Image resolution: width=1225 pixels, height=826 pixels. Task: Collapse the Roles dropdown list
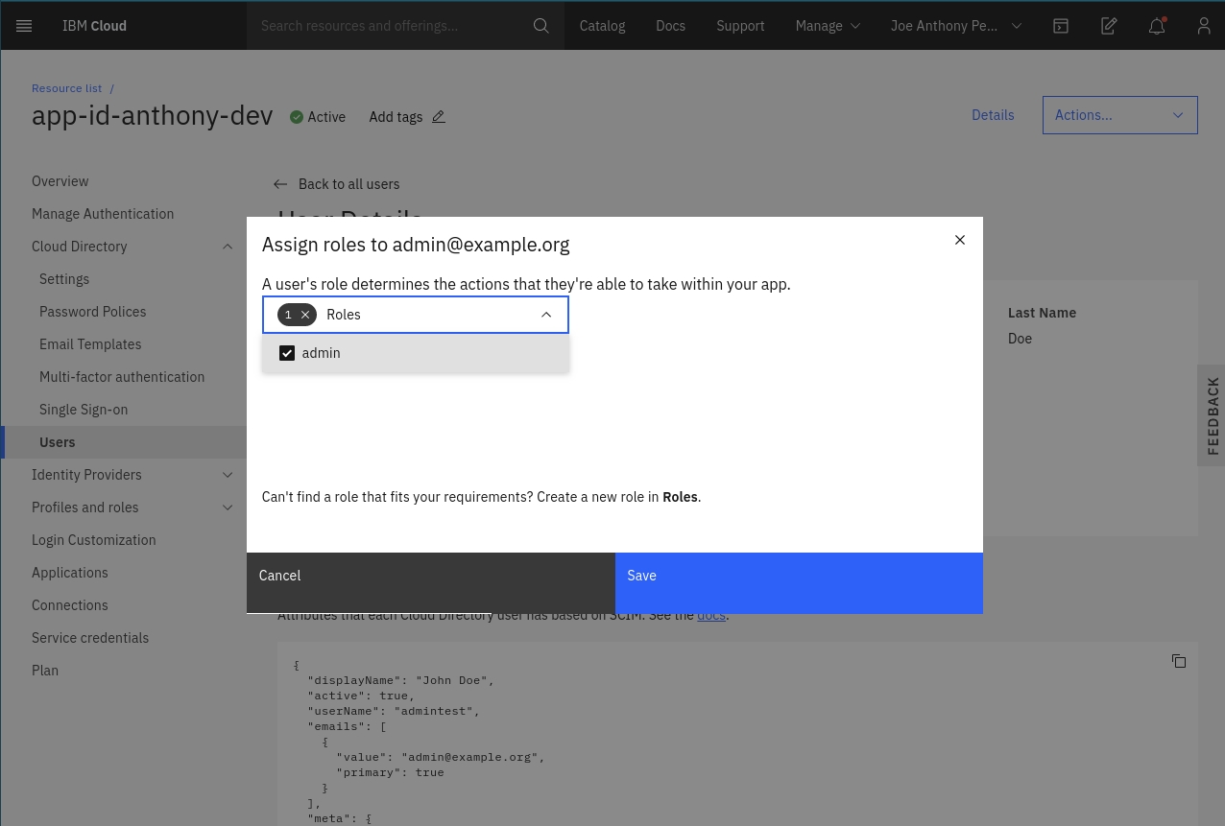pyautogui.click(x=546, y=315)
